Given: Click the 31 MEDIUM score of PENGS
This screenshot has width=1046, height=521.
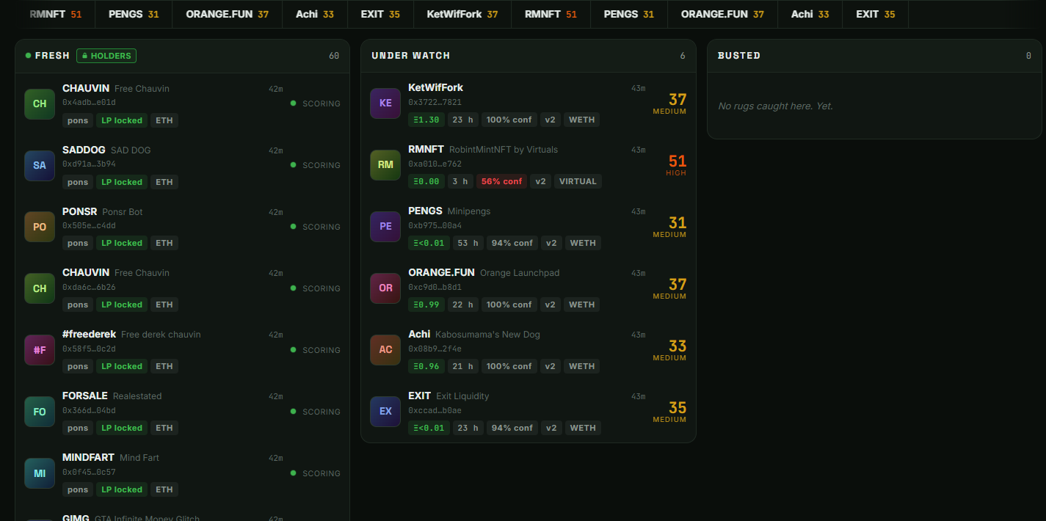Looking at the screenshot, I should click(670, 227).
